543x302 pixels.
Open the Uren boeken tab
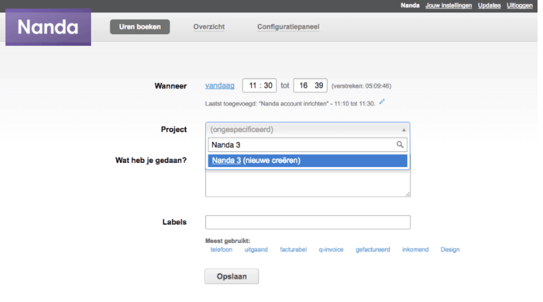pyautogui.click(x=140, y=27)
